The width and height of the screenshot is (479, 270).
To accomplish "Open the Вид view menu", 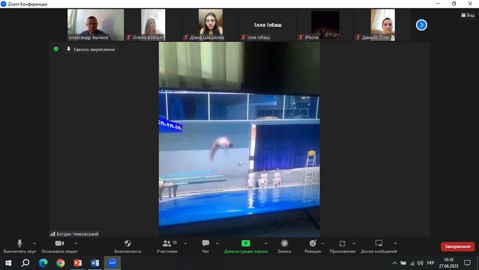I will [x=467, y=15].
